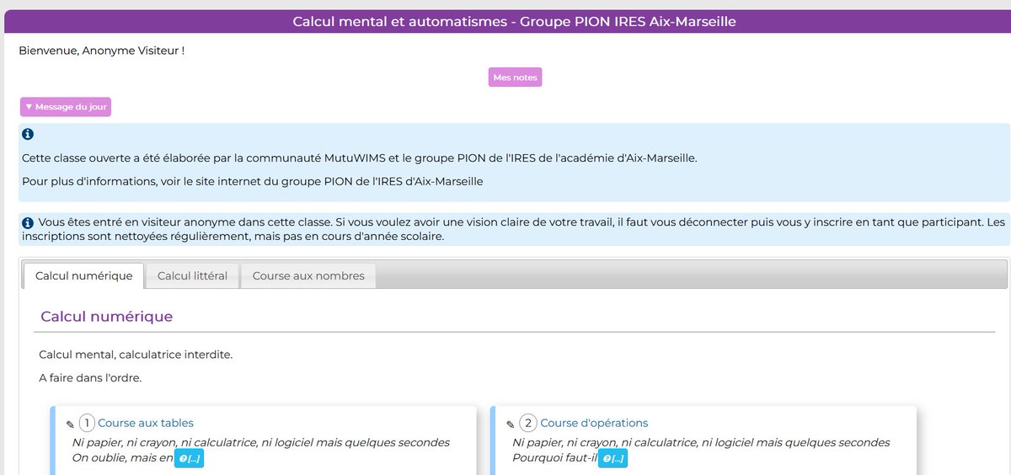Viewport: 1011px width, 475px height.
Task: Click circled number 2 of Course d'opérations
Action: click(x=528, y=423)
